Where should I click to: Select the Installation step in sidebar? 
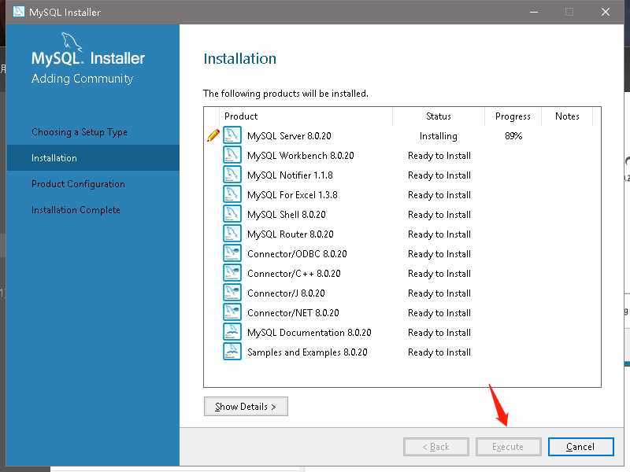93,158
